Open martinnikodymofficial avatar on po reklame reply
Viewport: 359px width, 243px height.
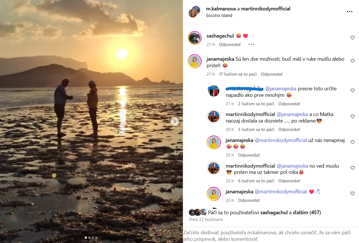click(x=214, y=117)
